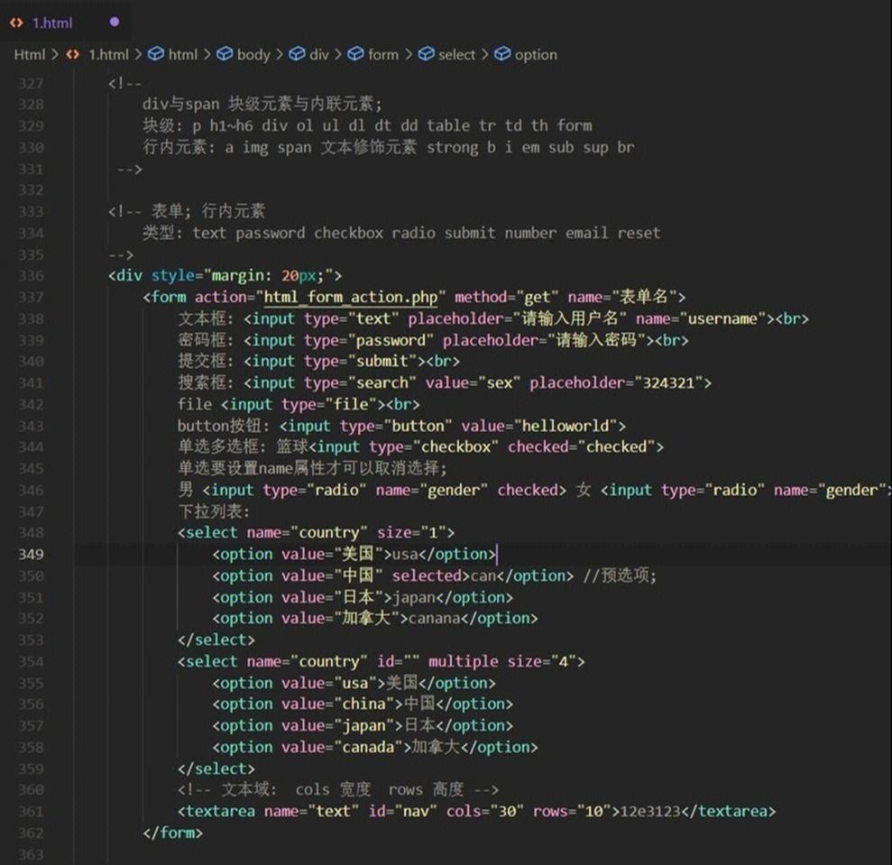This screenshot has height=865, width=892.
Task: Click cols="30" in textarea tag
Action: (x=484, y=812)
